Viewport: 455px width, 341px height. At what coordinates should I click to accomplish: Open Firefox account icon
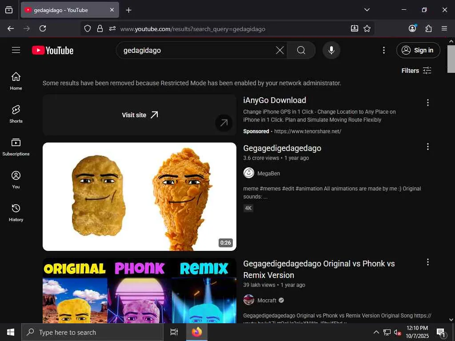(412, 28)
